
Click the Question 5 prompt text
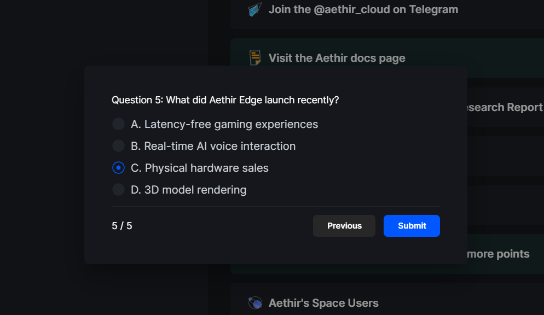click(x=225, y=100)
